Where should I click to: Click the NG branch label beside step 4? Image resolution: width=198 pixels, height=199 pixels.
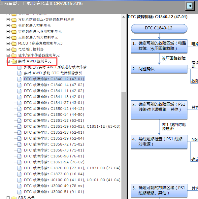click(194, 140)
